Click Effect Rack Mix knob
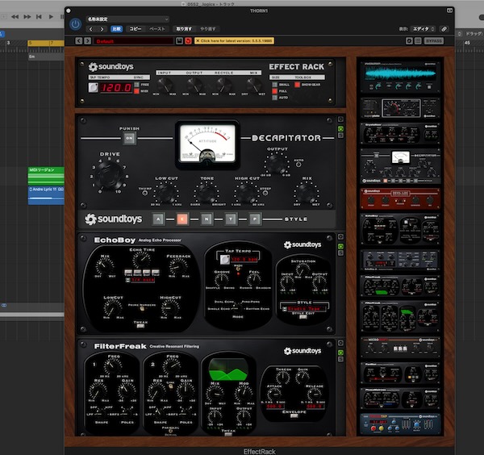484x455 pixels. [253, 84]
